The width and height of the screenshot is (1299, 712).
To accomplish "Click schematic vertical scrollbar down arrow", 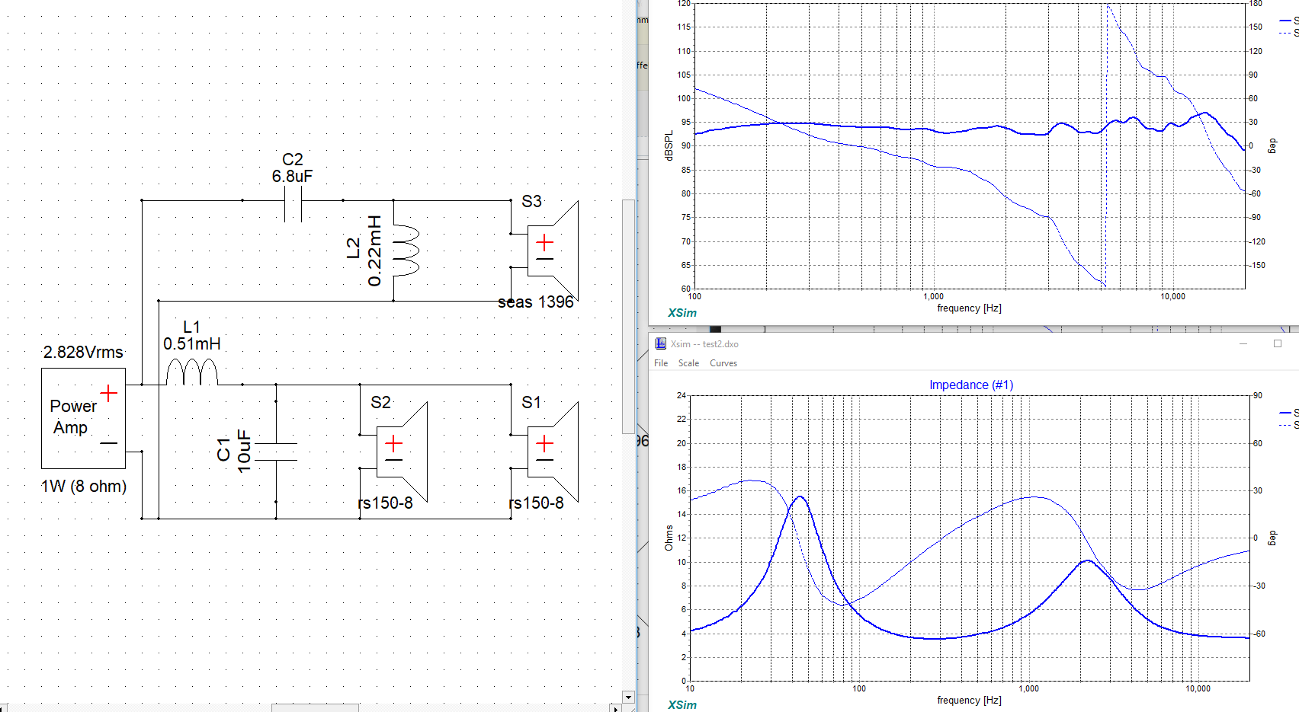I will [x=628, y=697].
